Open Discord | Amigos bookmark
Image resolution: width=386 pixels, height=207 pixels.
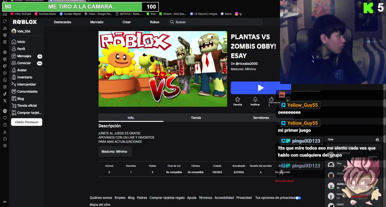pos(204,14)
